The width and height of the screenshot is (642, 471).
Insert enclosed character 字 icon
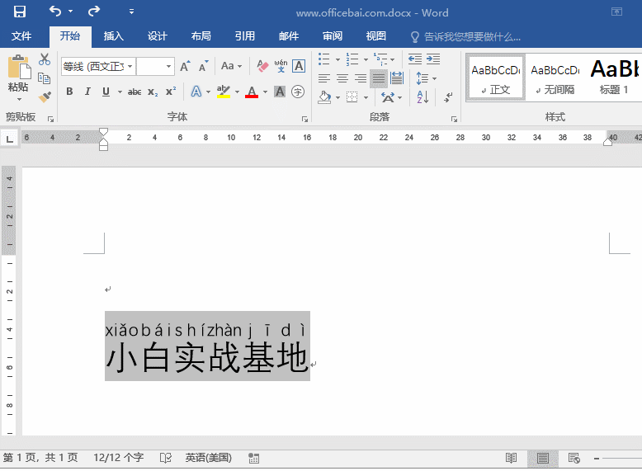[x=298, y=92]
